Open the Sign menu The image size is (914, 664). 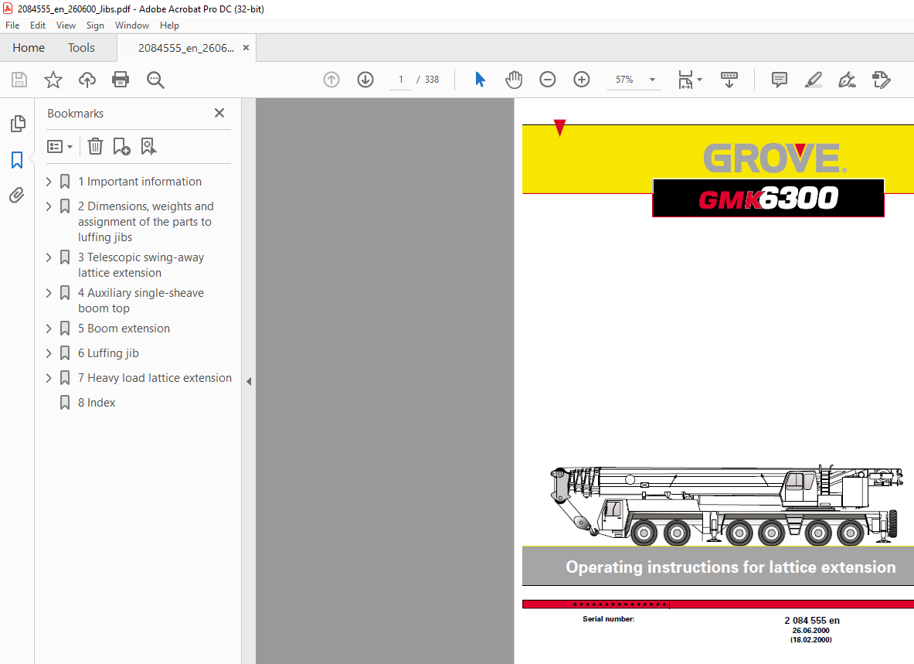pyautogui.click(x=95, y=26)
